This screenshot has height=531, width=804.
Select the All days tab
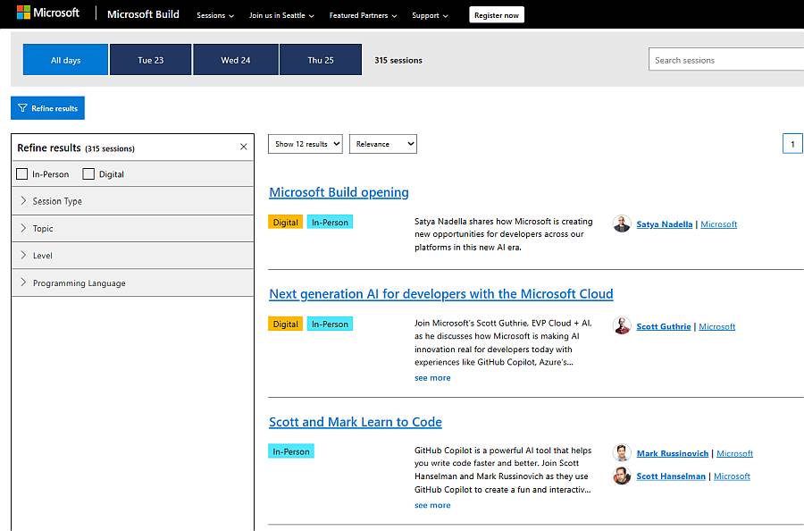pos(65,60)
